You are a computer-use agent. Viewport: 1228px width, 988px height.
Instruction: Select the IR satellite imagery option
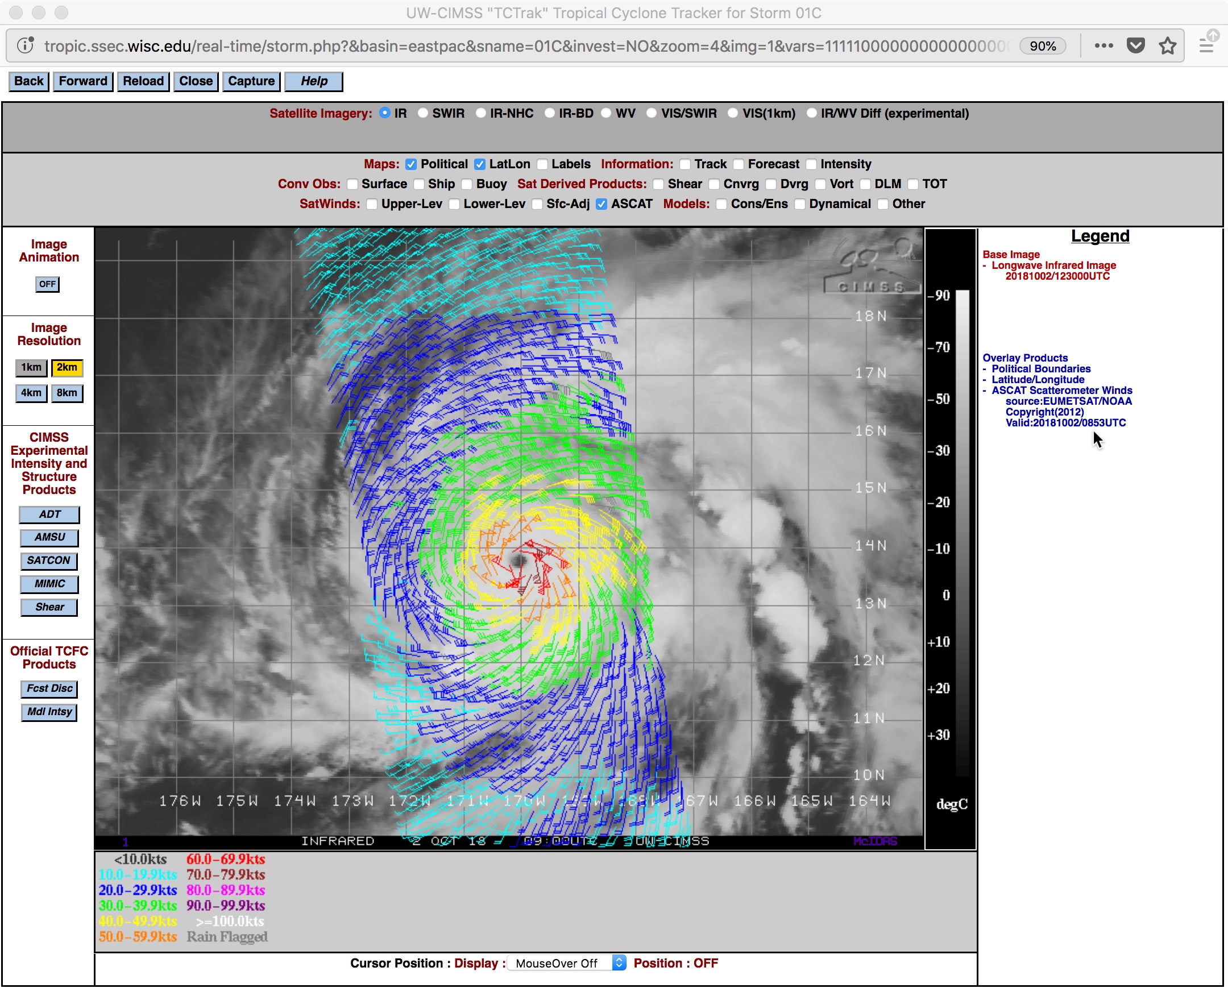tap(385, 113)
